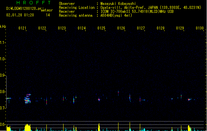Click the 1.0 kHz frequency axis label

pyautogui.click(x=3, y=59)
